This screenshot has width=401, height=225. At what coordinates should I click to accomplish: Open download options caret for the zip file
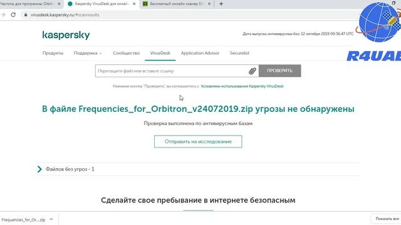[51, 219]
